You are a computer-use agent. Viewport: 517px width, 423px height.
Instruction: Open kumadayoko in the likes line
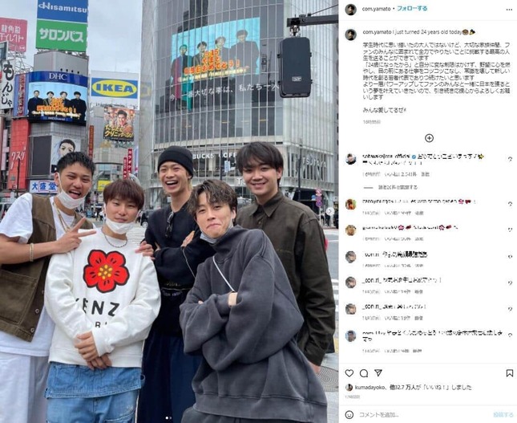tap(367, 388)
